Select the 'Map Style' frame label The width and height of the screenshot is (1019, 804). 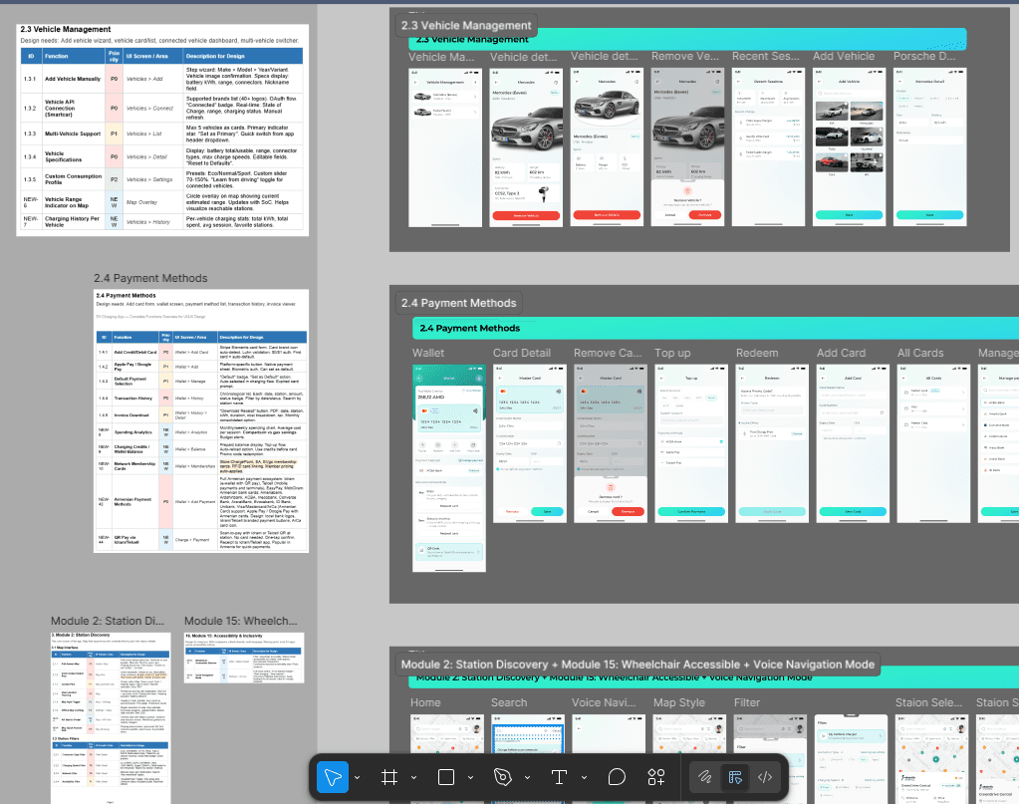[x=679, y=702]
